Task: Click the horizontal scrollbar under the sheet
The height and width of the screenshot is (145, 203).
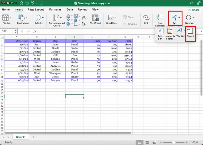Action: click(x=68, y=133)
